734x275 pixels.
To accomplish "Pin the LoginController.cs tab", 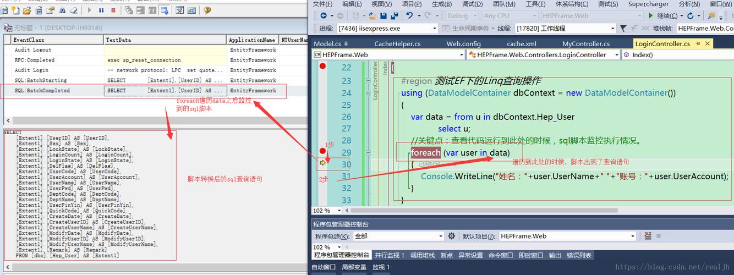I will click(x=698, y=43).
